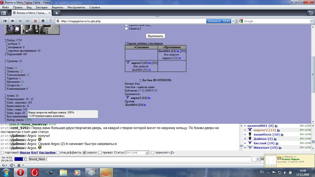Click the Windows Start button

6,172
